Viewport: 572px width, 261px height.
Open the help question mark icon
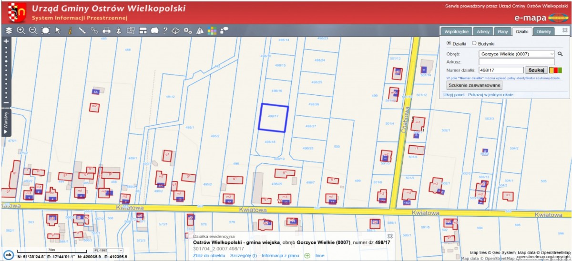[165, 30]
